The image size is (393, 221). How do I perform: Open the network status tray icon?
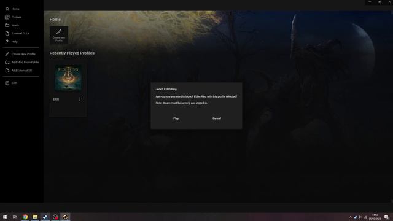point(365,217)
